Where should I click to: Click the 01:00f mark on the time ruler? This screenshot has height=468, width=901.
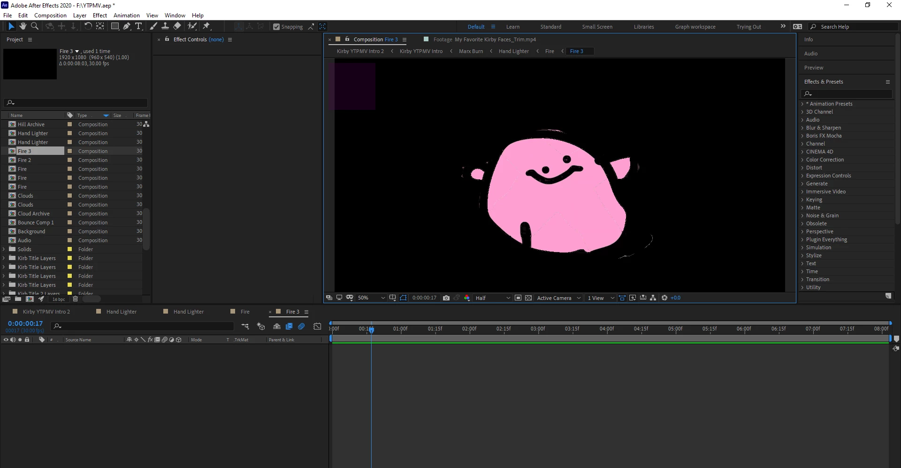400,329
